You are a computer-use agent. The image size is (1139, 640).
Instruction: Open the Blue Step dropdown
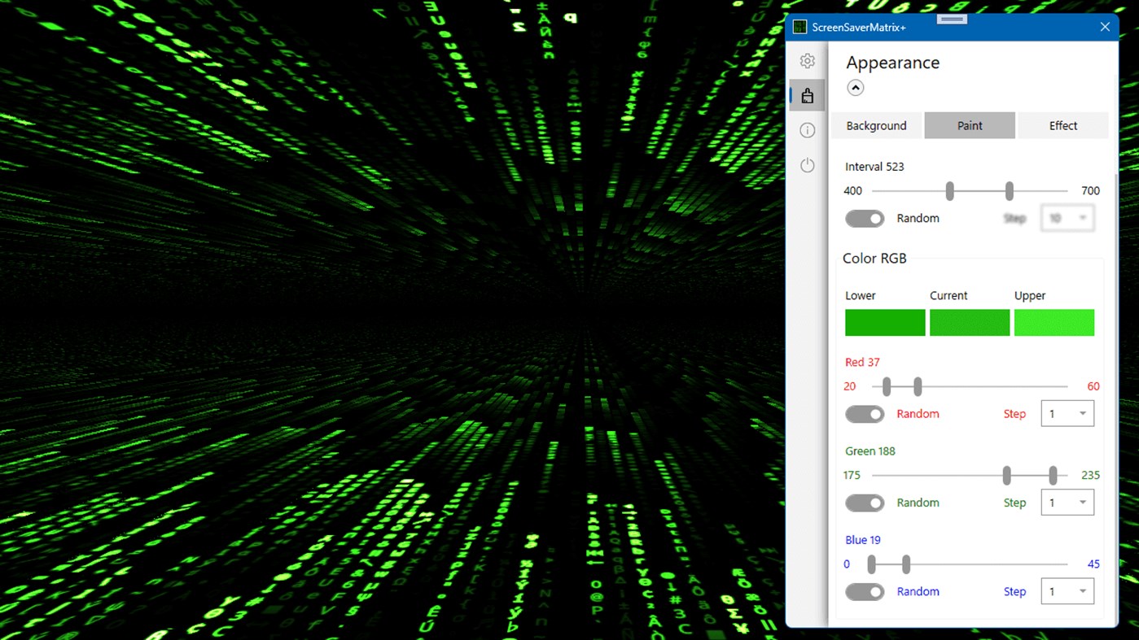pos(1067,591)
